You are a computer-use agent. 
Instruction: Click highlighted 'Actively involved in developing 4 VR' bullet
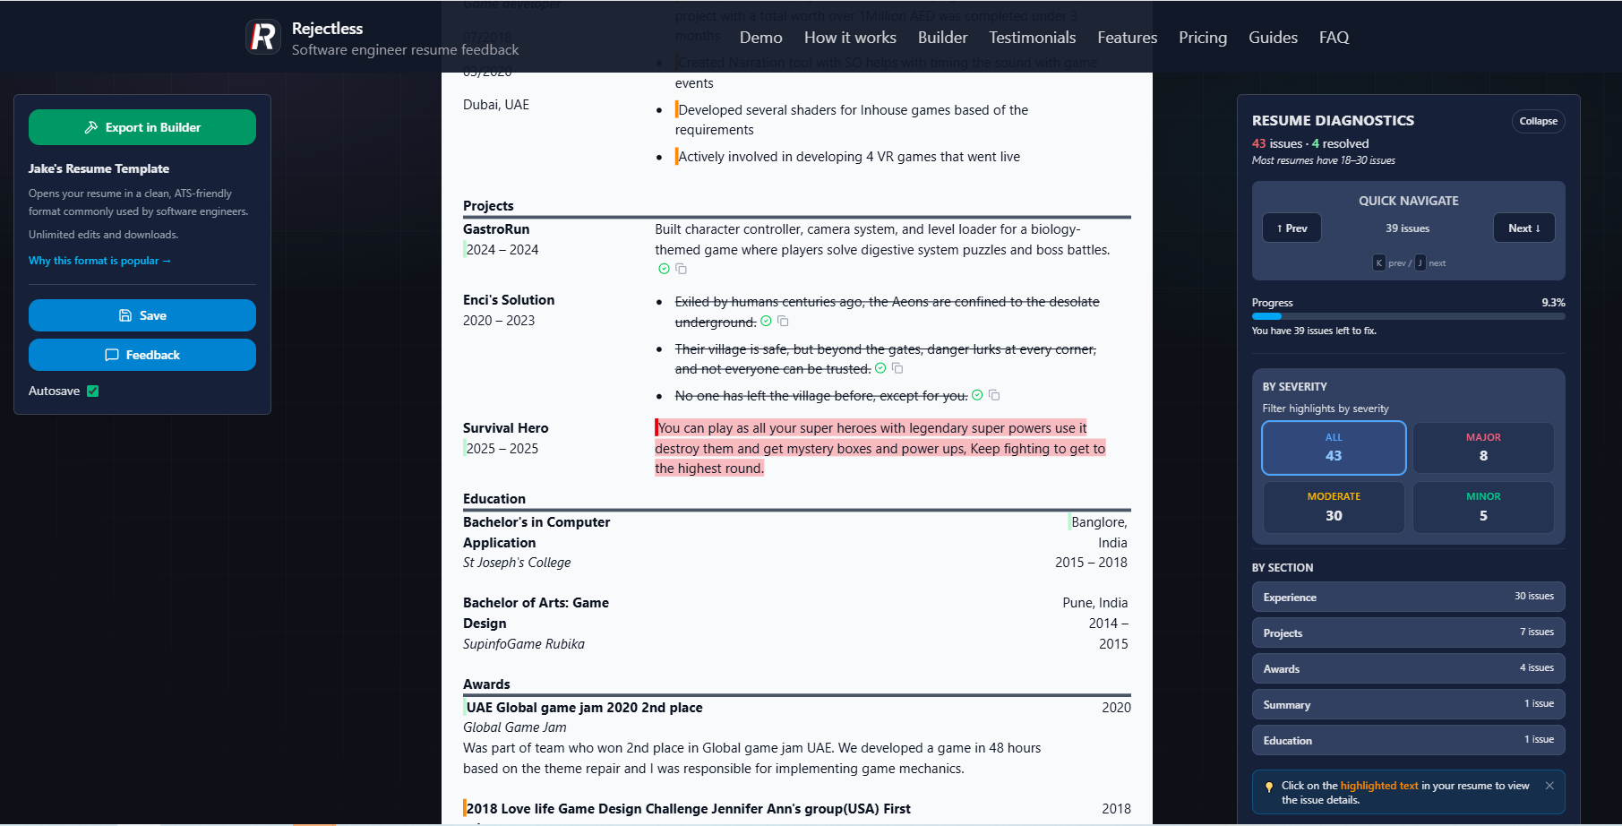click(848, 157)
